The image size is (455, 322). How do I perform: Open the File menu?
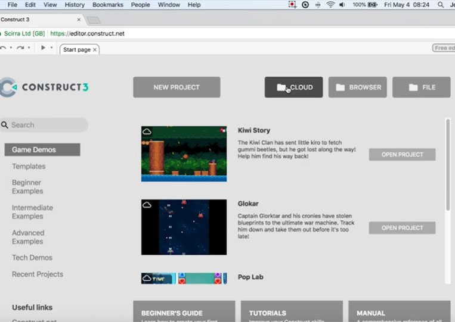12,5
